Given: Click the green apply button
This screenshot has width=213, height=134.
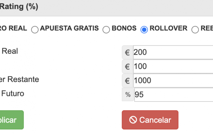Looking at the screenshot, I should coord(12,120).
